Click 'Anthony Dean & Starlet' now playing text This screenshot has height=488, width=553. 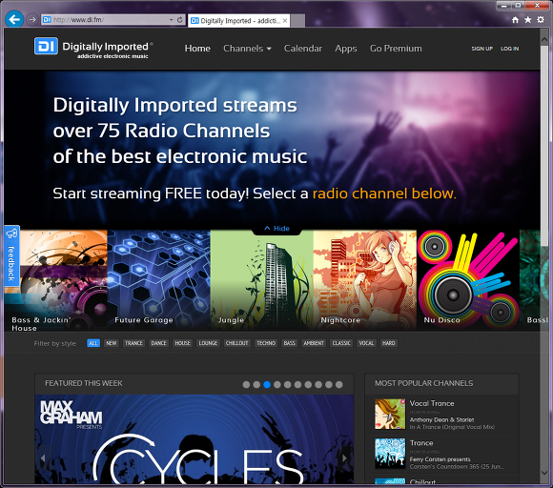[x=441, y=419]
